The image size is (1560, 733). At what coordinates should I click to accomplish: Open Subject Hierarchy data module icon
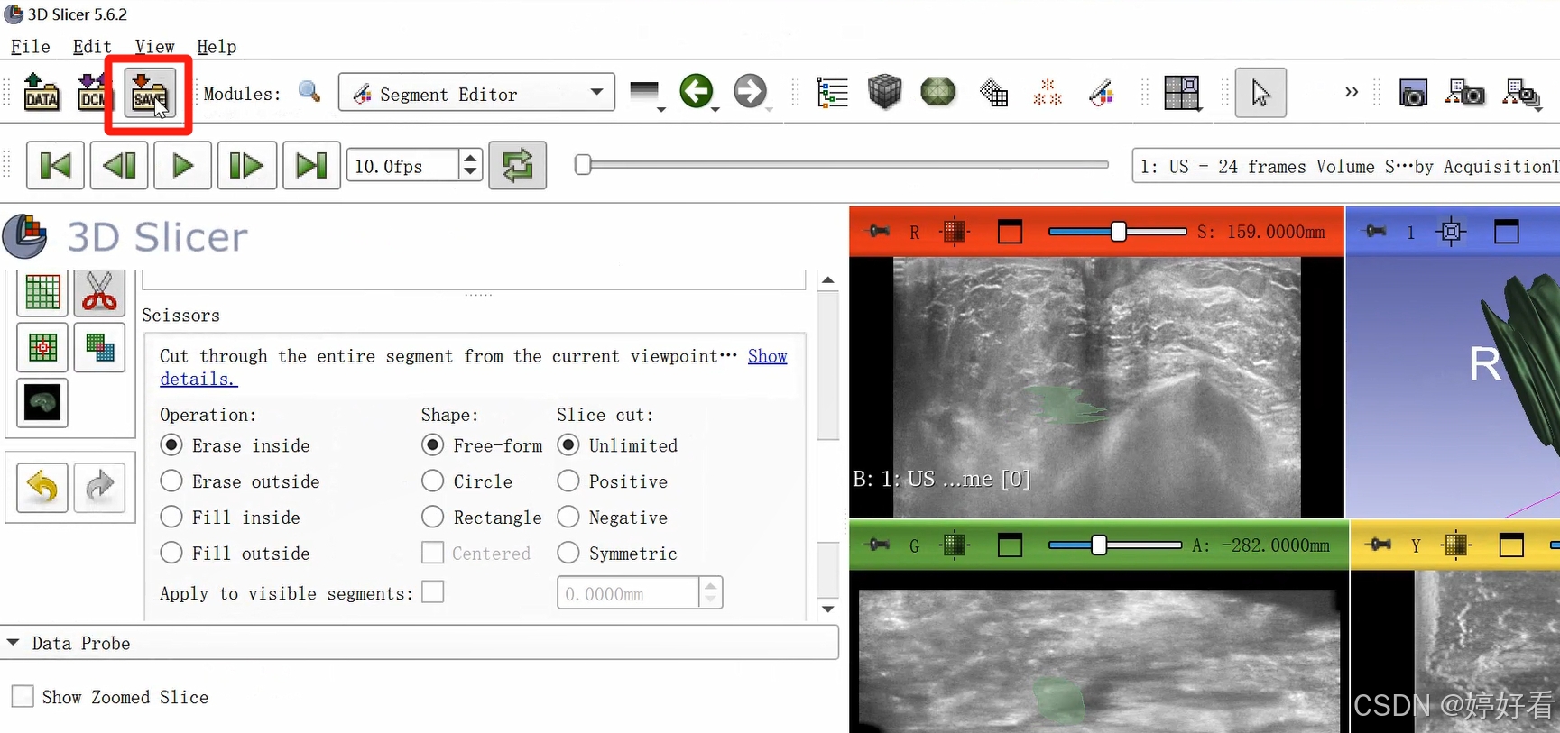click(831, 92)
